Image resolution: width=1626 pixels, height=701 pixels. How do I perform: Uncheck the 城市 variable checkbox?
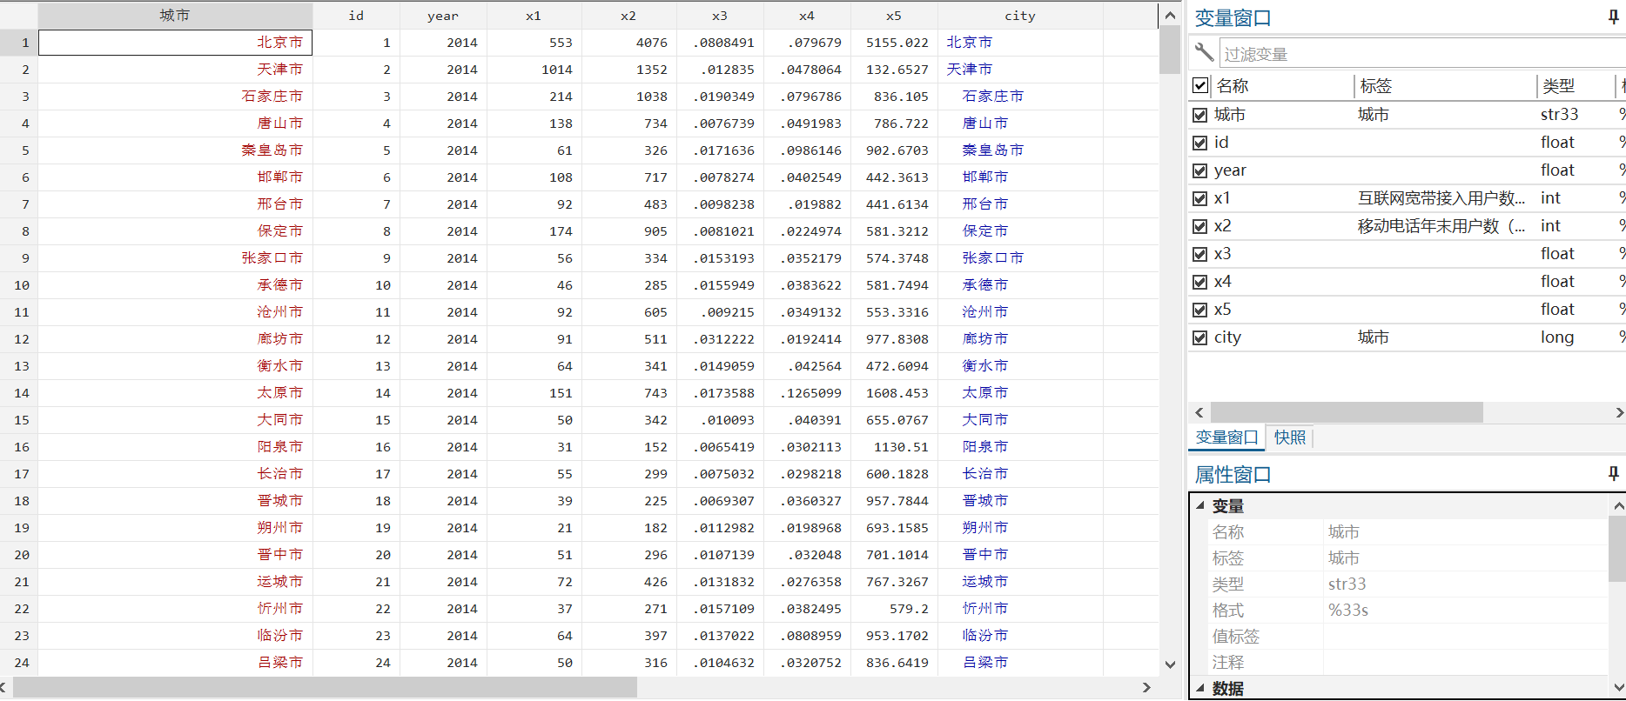pyautogui.click(x=1200, y=115)
